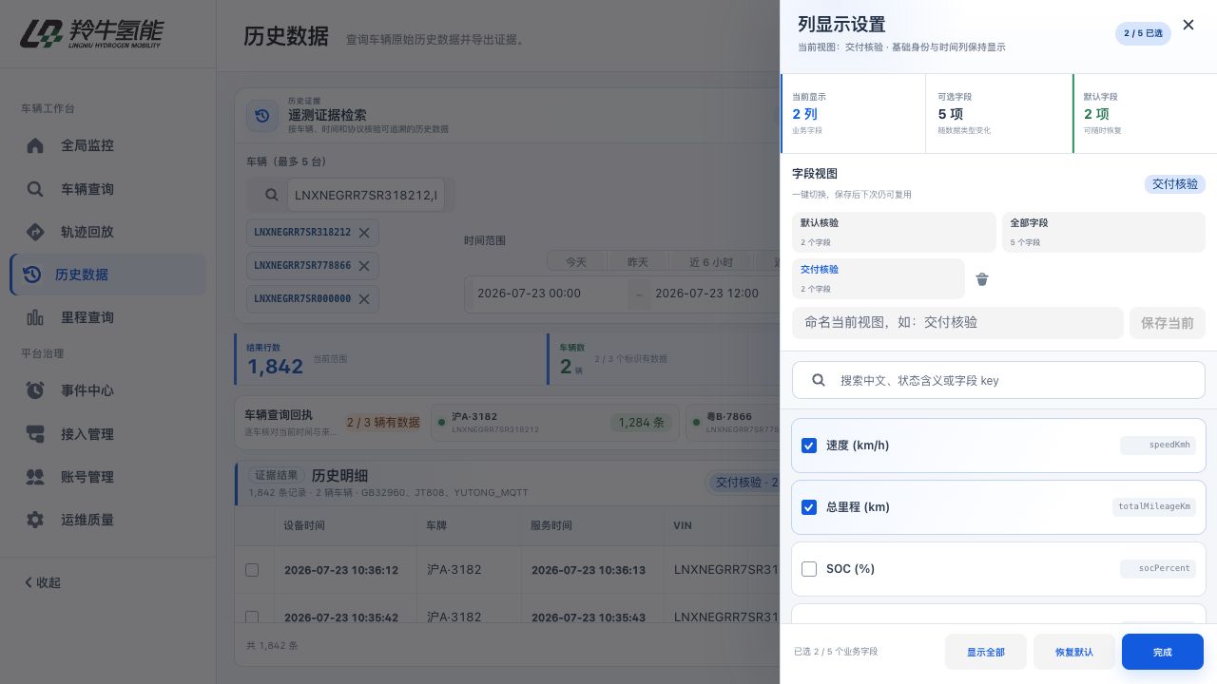
Task: Collapse the sidebar with 收起
Action: (43, 582)
